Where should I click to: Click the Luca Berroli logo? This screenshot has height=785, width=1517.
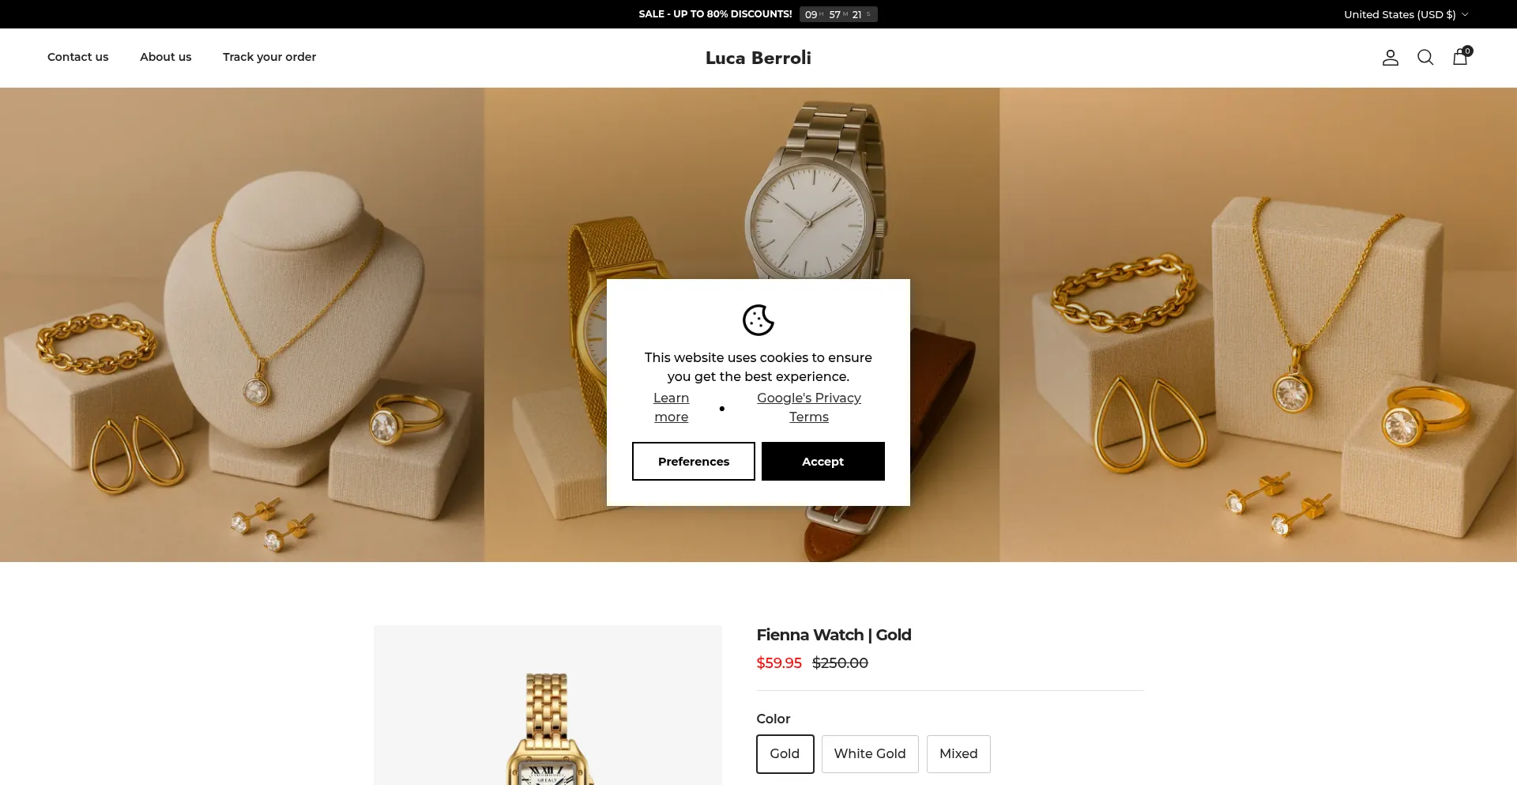(x=758, y=58)
